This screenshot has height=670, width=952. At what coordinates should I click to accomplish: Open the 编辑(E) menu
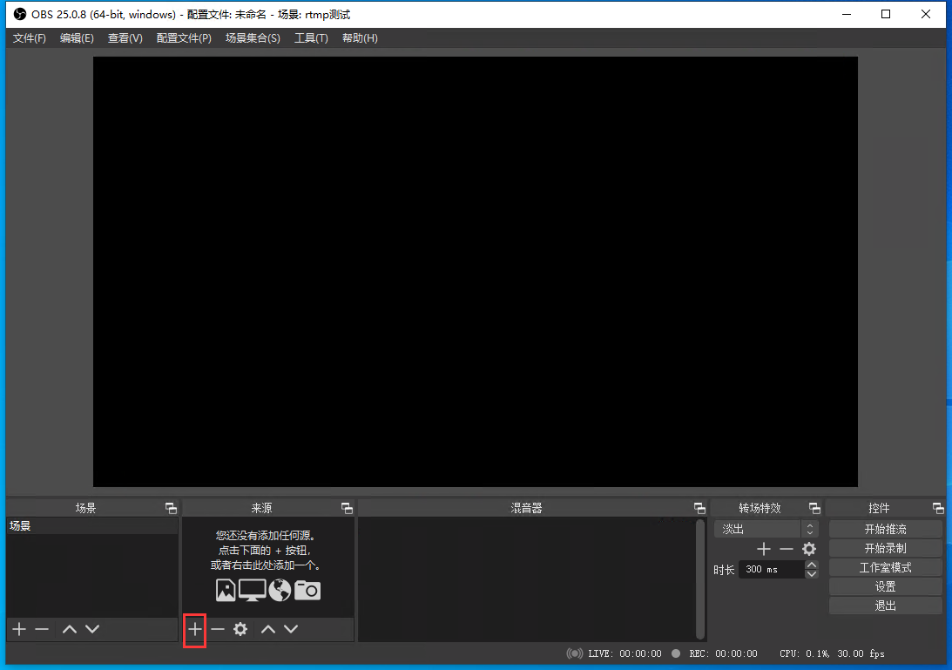point(78,38)
